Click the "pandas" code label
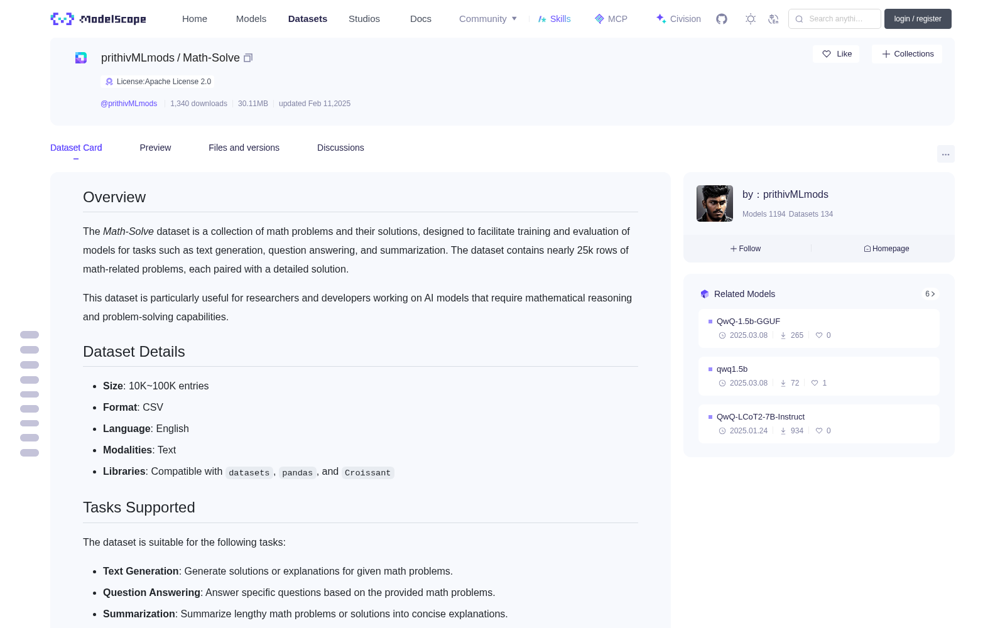Screen dimensions: 1005x628 (x=297, y=473)
